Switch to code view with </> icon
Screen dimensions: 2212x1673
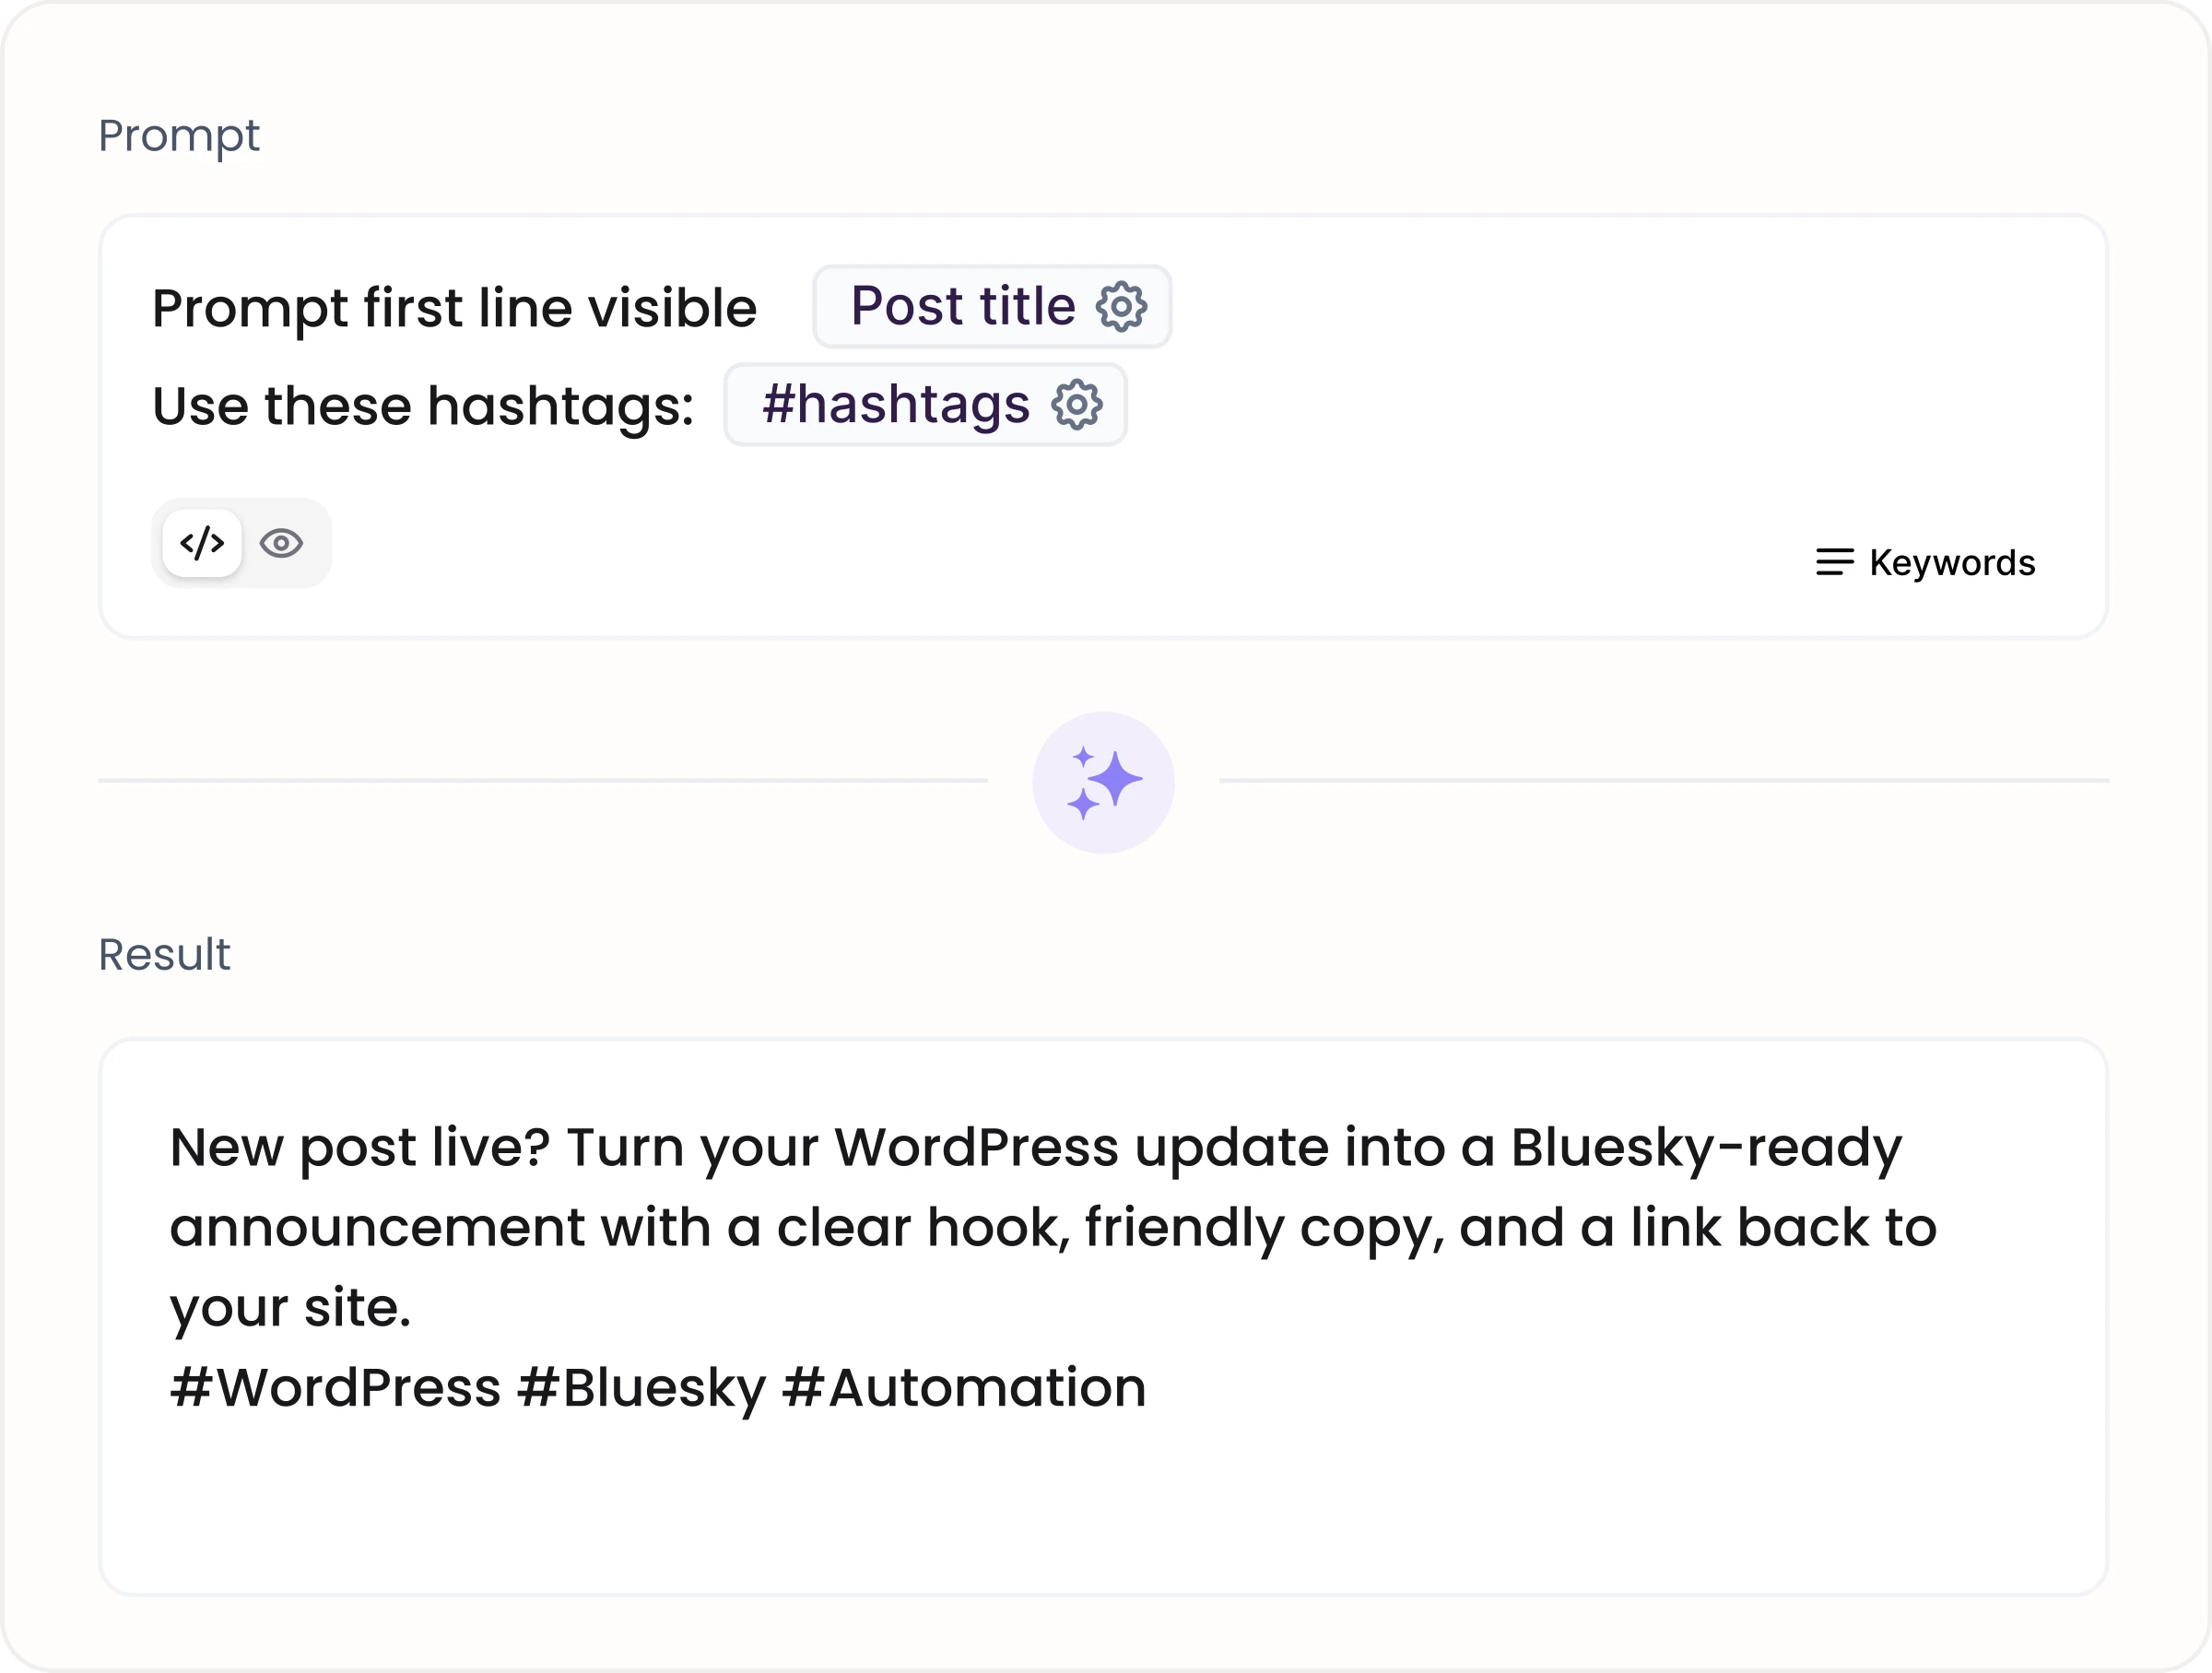coord(202,543)
